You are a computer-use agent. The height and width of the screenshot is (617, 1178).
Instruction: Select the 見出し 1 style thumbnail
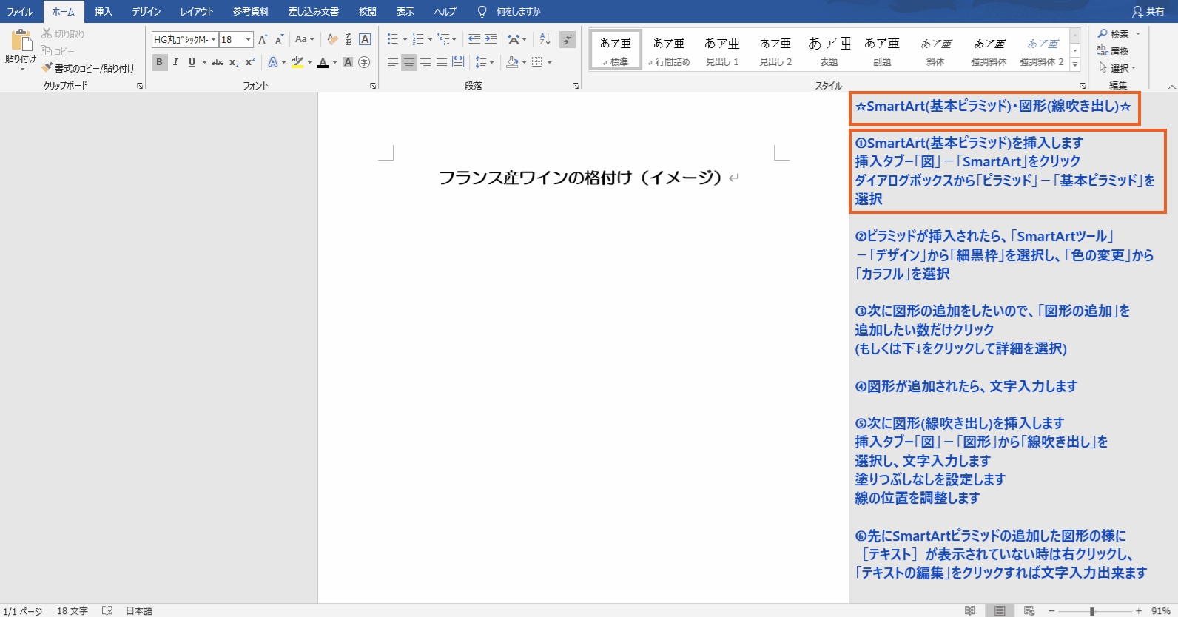tap(721, 51)
